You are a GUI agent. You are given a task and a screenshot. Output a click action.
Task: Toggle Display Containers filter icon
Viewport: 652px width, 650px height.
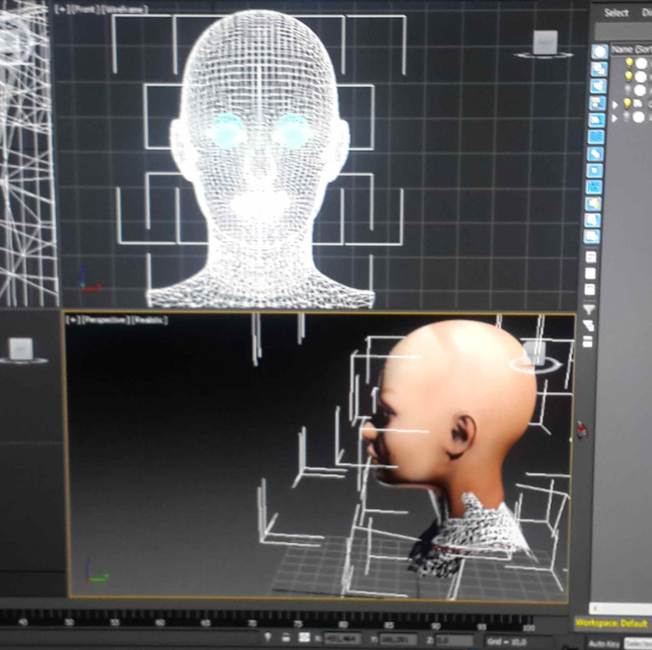tap(593, 204)
